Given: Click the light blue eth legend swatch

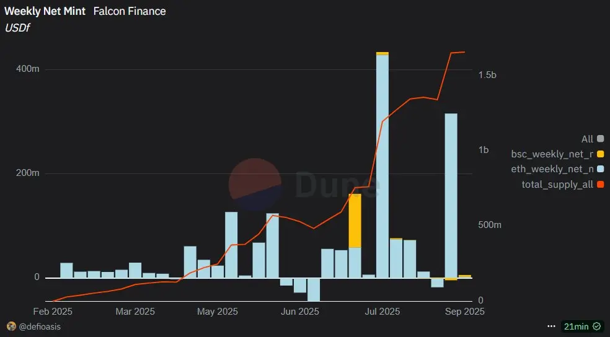Looking at the screenshot, I should [x=600, y=169].
